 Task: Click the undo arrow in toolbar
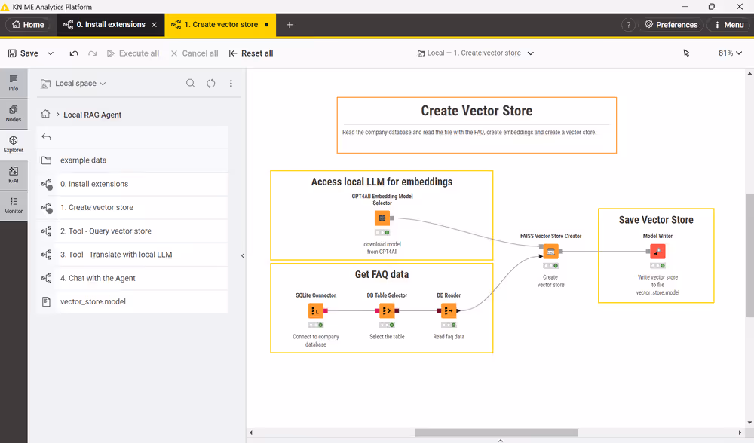point(74,53)
